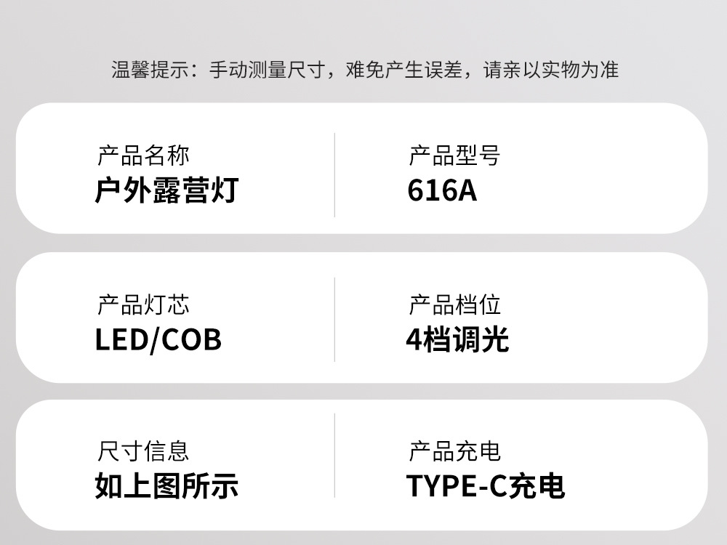Click the vertical divider in the second card
Image resolution: width=727 pixels, height=545 pixels.
coord(334,319)
